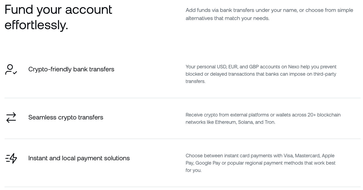Screen dimensions: 363x190
Task: Click the two-way transfer arrows icon
Action: pos(11,118)
